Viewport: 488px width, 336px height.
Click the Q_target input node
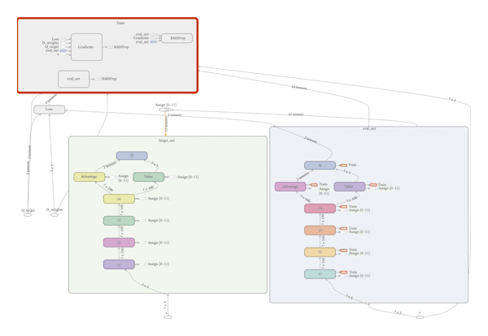point(28,215)
